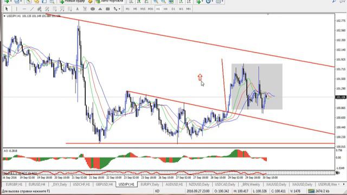Expand the new chart dropdown arrow
Image resolution: width=347 pixels, height=195 pixels.
pyautogui.click(x=11, y=2)
